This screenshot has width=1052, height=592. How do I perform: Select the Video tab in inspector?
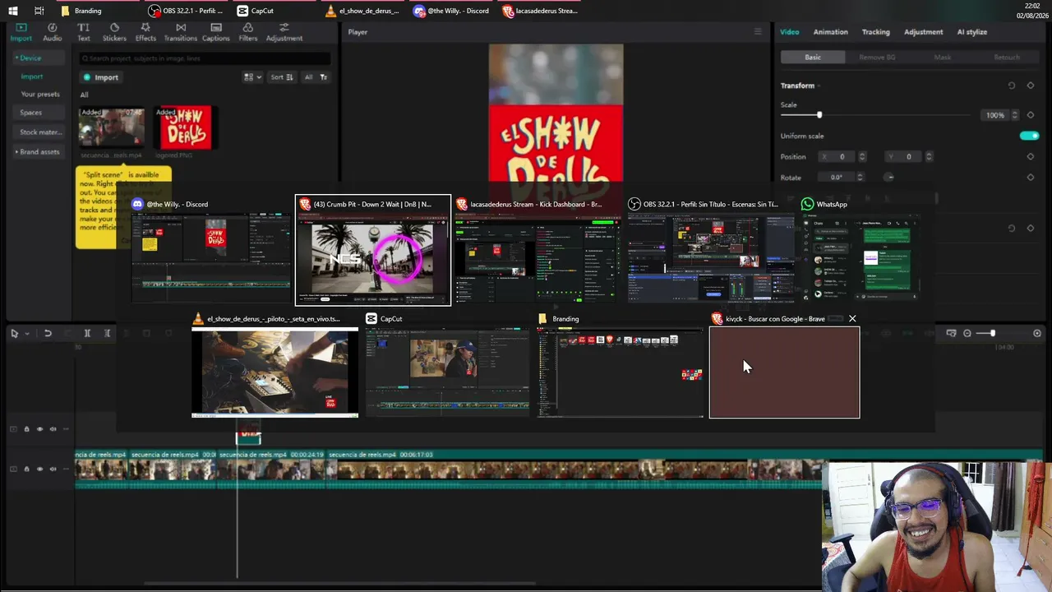click(x=789, y=32)
